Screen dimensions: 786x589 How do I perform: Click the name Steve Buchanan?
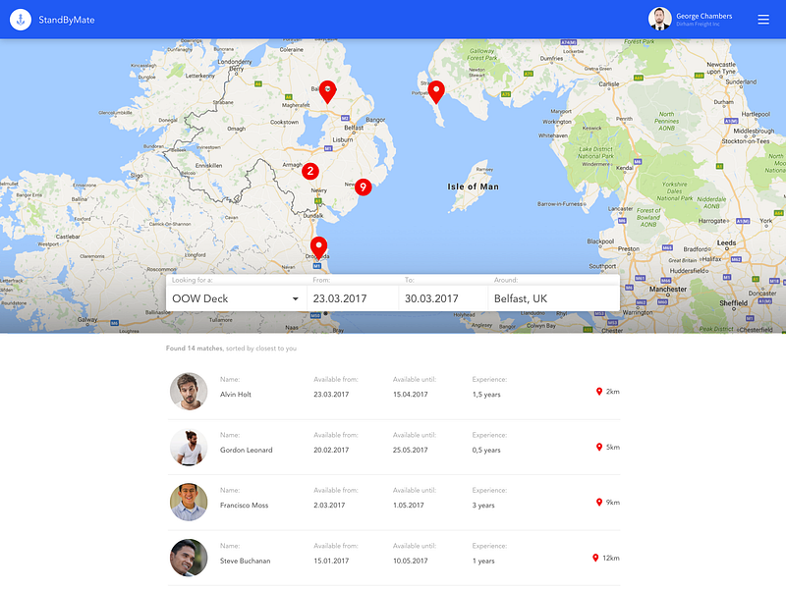click(245, 561)
